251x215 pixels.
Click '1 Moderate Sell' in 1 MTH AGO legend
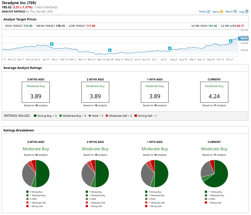[156, 203]
